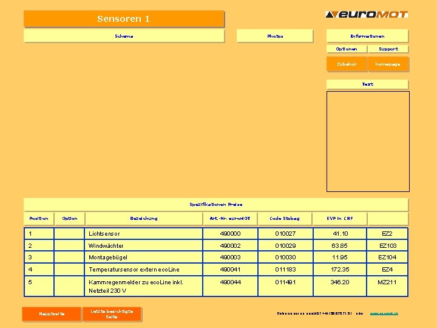Open the euromot website link
Screen dimensions: 437x328
(384, 313)
